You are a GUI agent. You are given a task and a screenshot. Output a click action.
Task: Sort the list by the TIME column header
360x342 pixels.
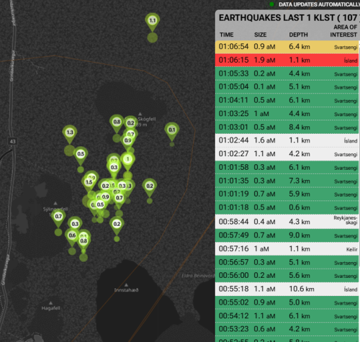coord(226,35)
